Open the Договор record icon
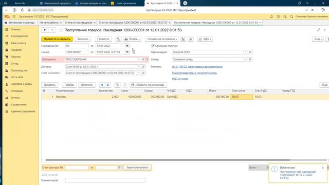This screenshot has height=185, width=329. [143, 67]
